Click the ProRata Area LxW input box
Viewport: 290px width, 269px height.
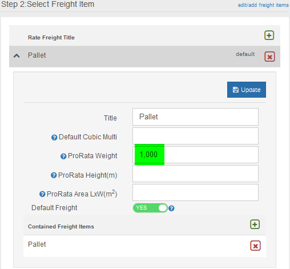tap(195, 192)
